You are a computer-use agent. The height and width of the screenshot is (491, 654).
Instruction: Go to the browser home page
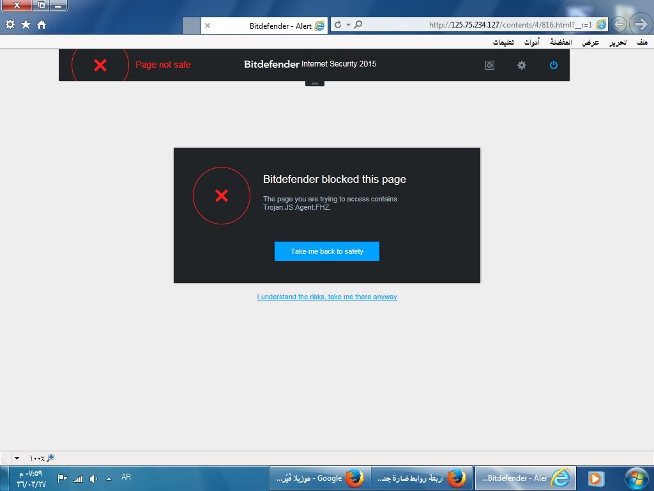42,25
